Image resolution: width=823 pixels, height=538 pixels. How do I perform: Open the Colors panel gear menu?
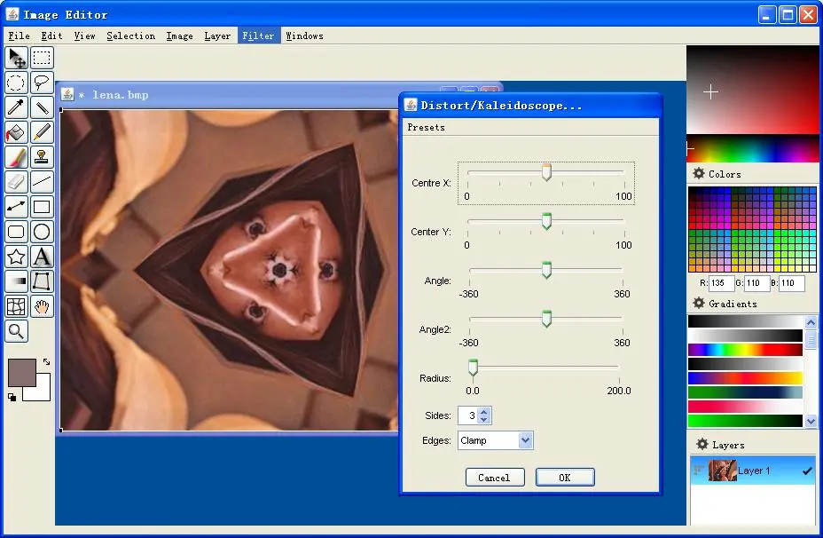[x=699, y=173]
